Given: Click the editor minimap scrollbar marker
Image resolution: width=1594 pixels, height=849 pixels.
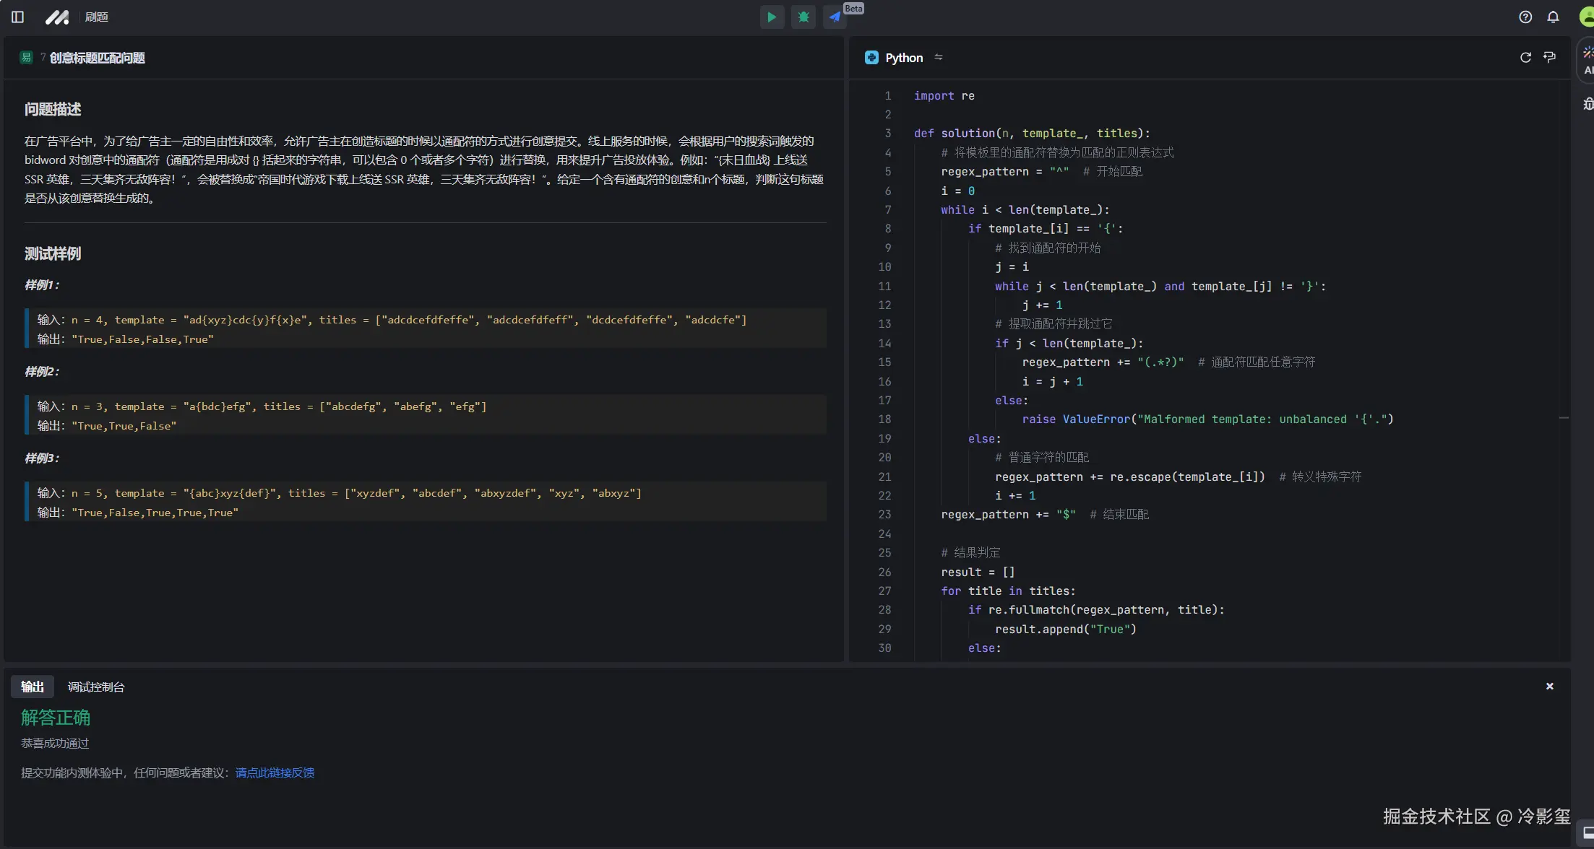Looking at the screenshot, I should click(1564, 418).
